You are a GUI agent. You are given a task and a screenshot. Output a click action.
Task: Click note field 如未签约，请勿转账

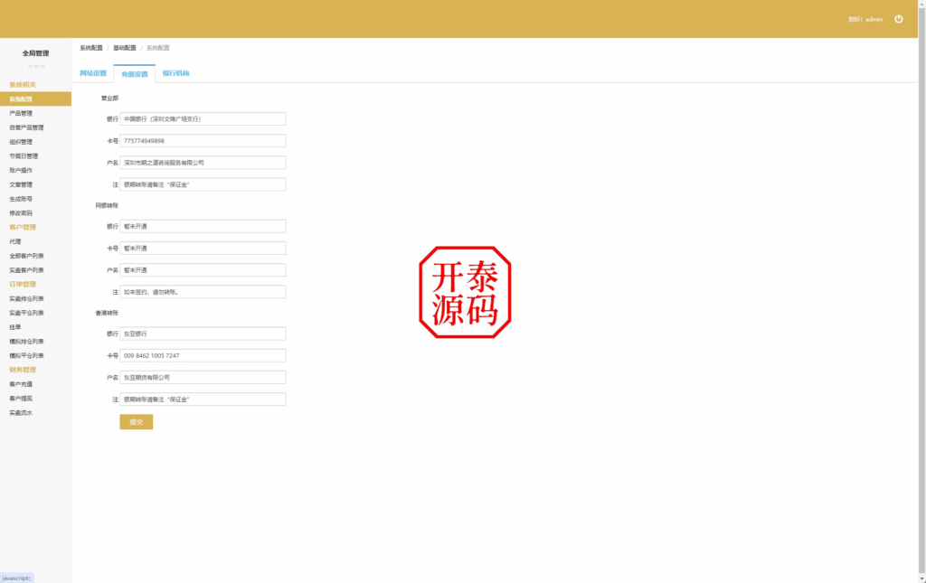click(203, 291)
